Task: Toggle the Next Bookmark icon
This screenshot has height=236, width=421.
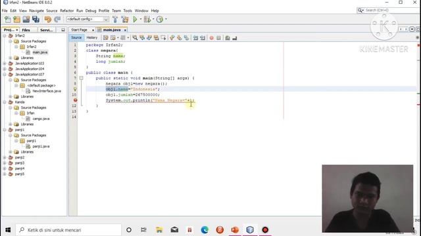Action: tap(180, 38)
